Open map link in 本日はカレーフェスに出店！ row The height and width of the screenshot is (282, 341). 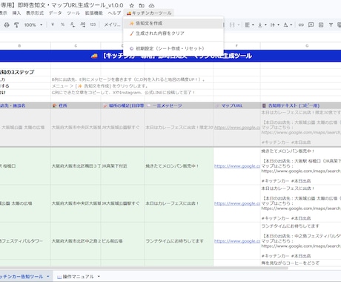click(x=237, y=203)
